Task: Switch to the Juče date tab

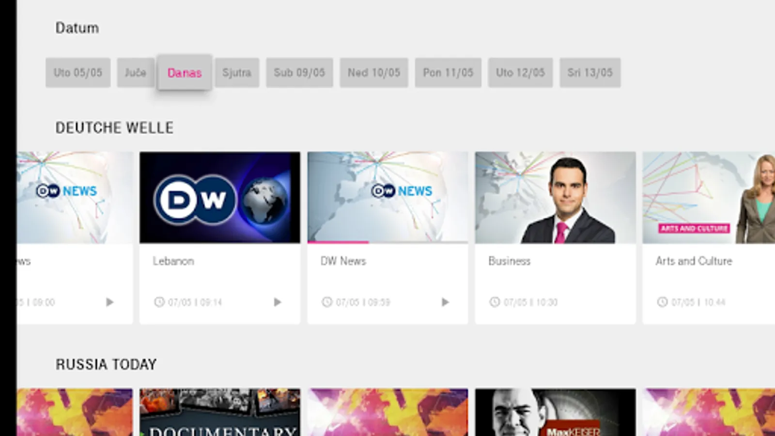Action: point(136,73)
